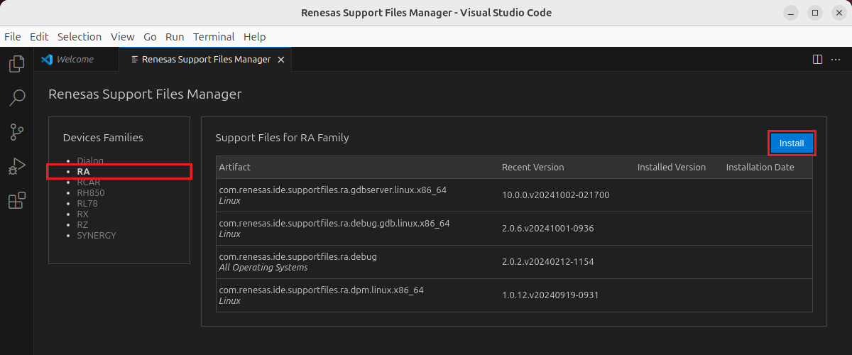
Task: Open the Extensions view
Action: coord(16,201)
